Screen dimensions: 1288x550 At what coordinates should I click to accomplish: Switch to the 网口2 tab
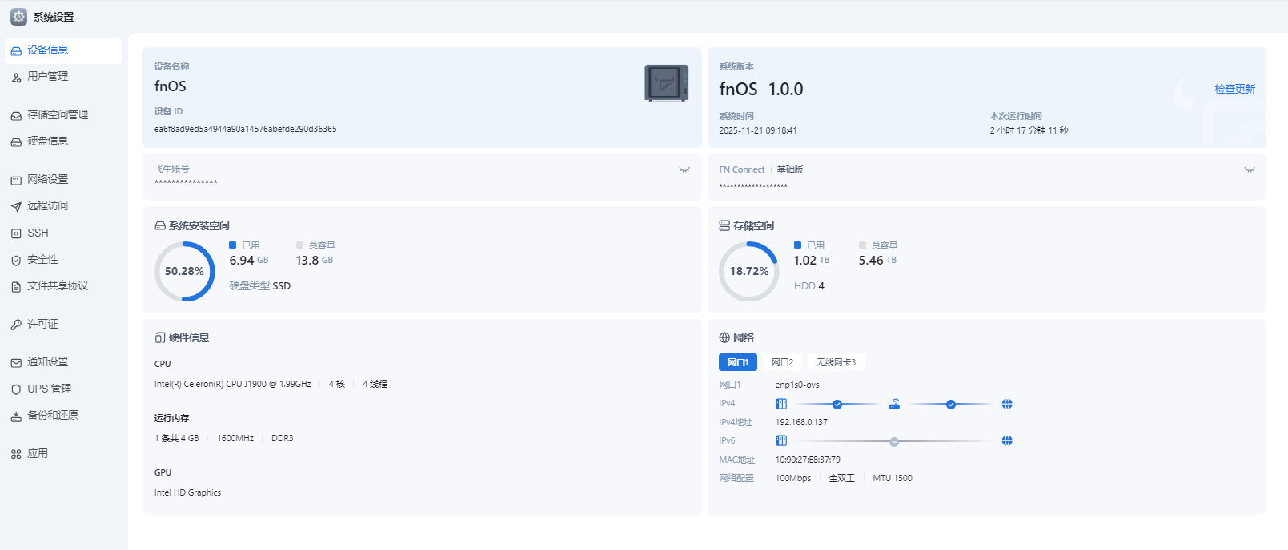783,362
